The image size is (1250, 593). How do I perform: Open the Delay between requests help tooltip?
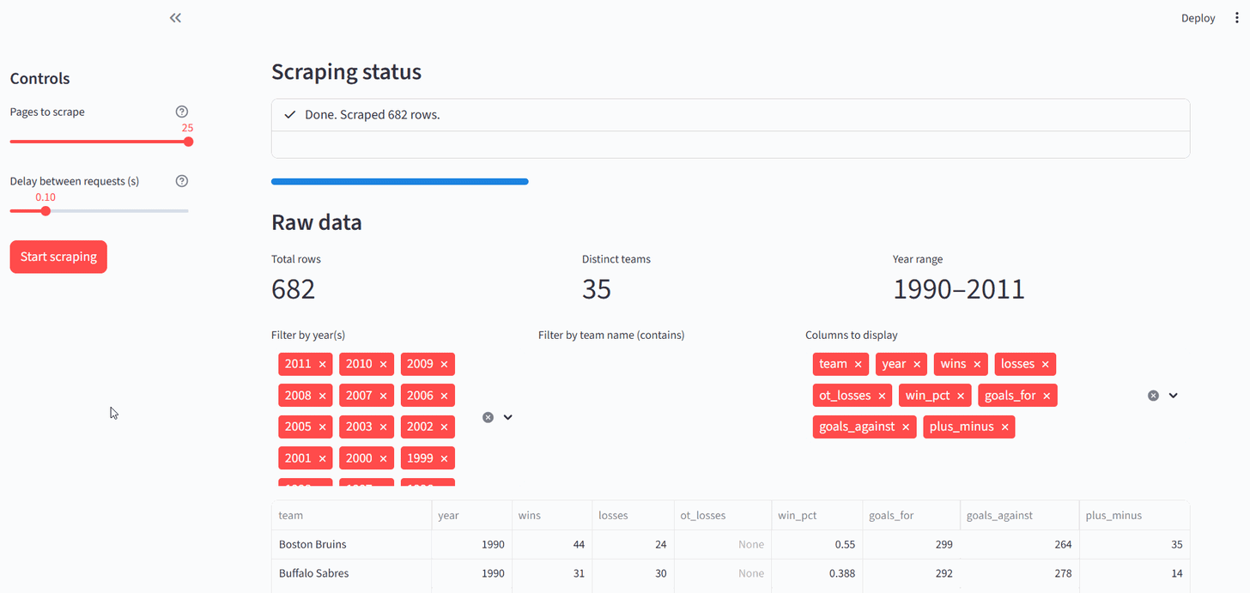tap(181, 180)
